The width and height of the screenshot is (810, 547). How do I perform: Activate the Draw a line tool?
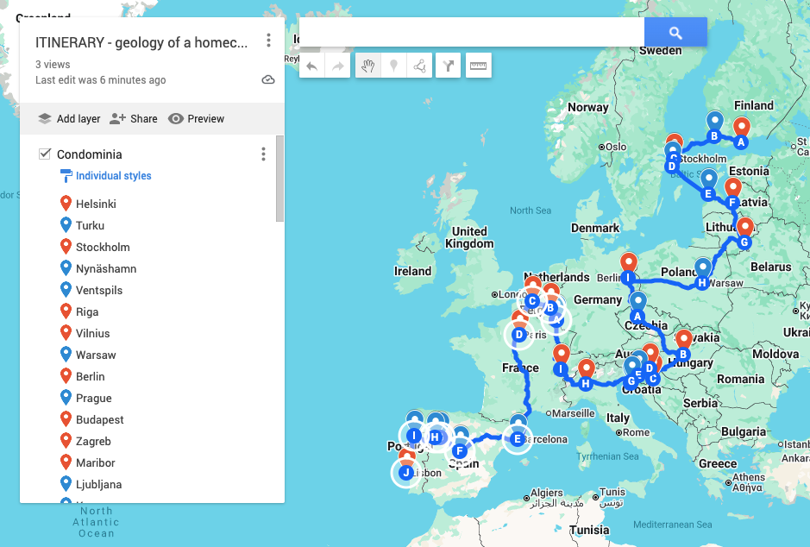pos(419,66)
